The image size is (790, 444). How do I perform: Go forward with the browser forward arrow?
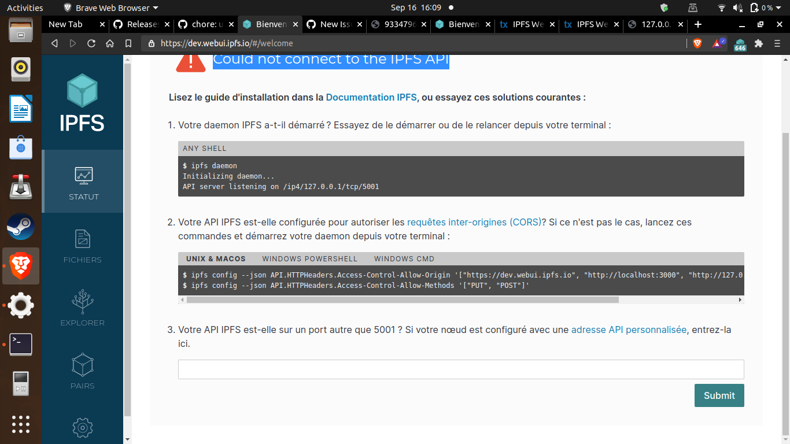point(73,43)
